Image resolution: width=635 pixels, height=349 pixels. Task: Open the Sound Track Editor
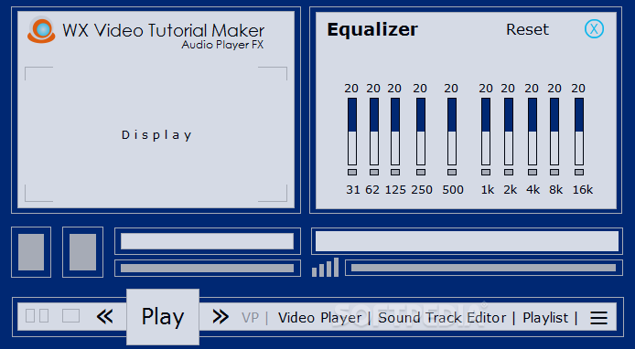[x=442, y=318]
